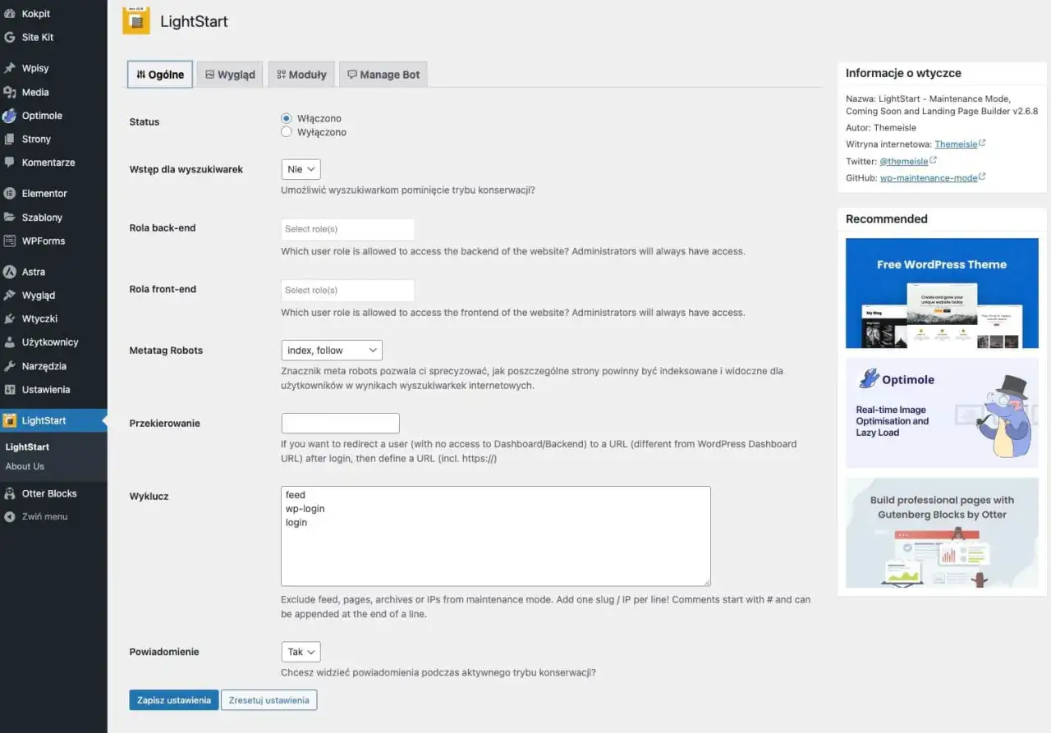
Task: Click the Zresetuj ustawienia button
Action: pyautogui.click(x=268, y=700)
